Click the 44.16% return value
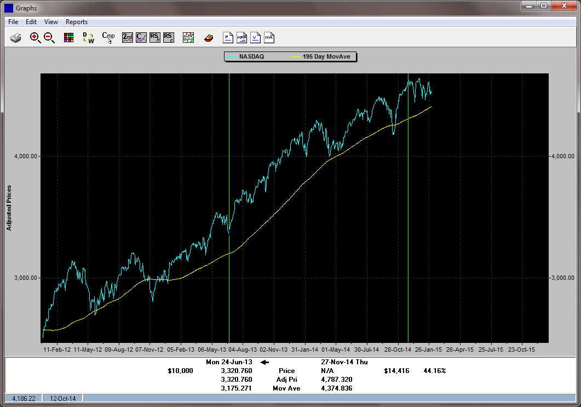 point(435,371)
